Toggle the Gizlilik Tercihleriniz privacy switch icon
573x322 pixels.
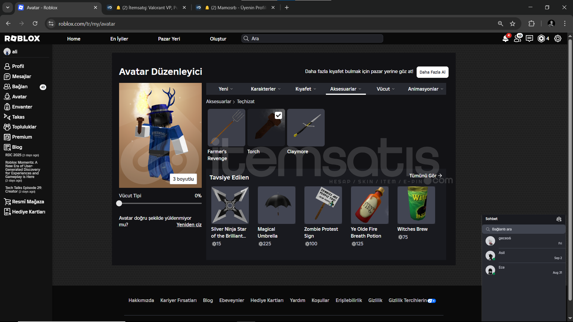[432, 301]
